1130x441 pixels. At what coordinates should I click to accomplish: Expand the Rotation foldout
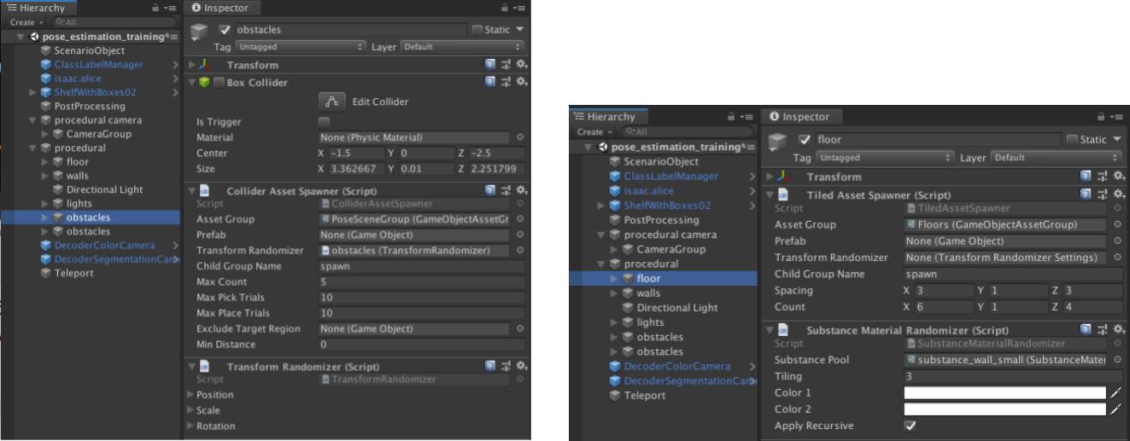191,426
